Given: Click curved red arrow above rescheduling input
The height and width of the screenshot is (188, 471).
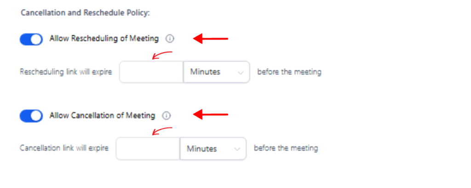Looking at the screenshot, I should pos(162,55).
